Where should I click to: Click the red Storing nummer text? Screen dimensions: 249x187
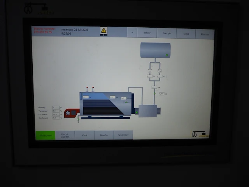point(44,29)
